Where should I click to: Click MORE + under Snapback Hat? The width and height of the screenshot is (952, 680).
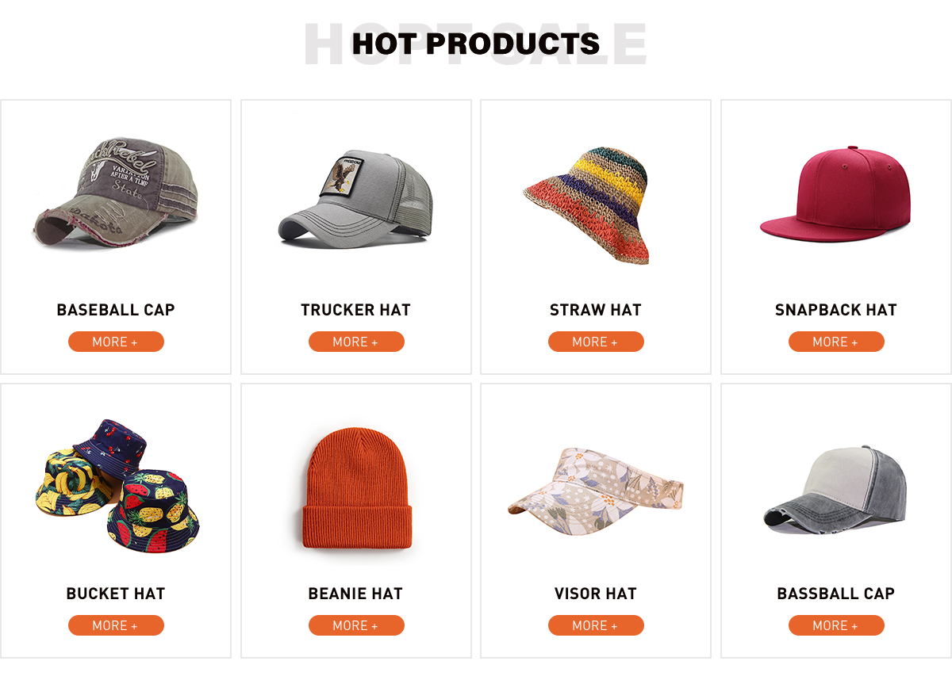pos(836,342)
